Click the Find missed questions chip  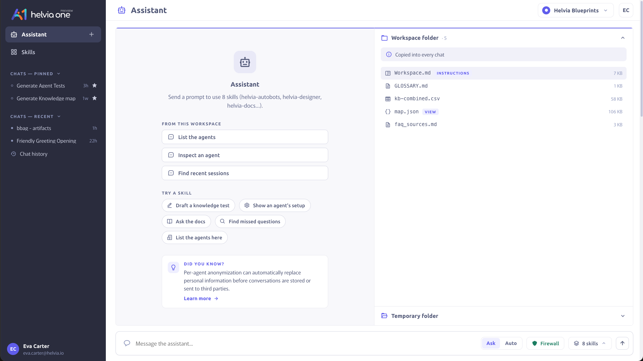click(250, 222)
